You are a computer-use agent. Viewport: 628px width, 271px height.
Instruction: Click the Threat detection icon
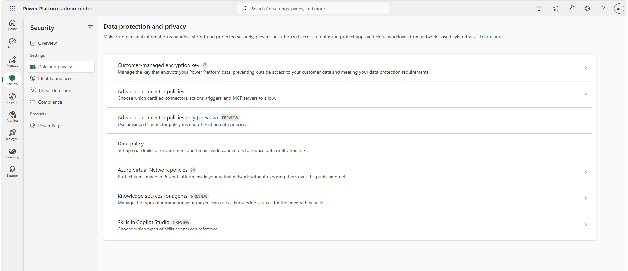(x=33, y=90)
